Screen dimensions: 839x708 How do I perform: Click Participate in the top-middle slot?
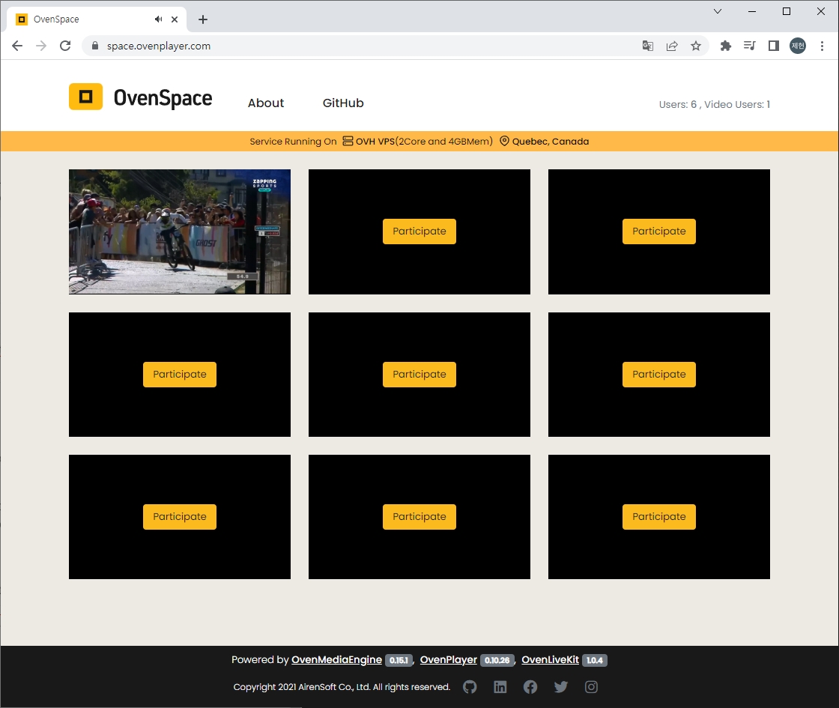419,232
